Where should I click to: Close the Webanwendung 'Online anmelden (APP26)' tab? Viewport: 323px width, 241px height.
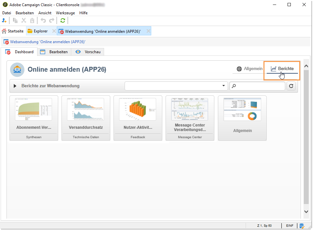coord(148,31)
